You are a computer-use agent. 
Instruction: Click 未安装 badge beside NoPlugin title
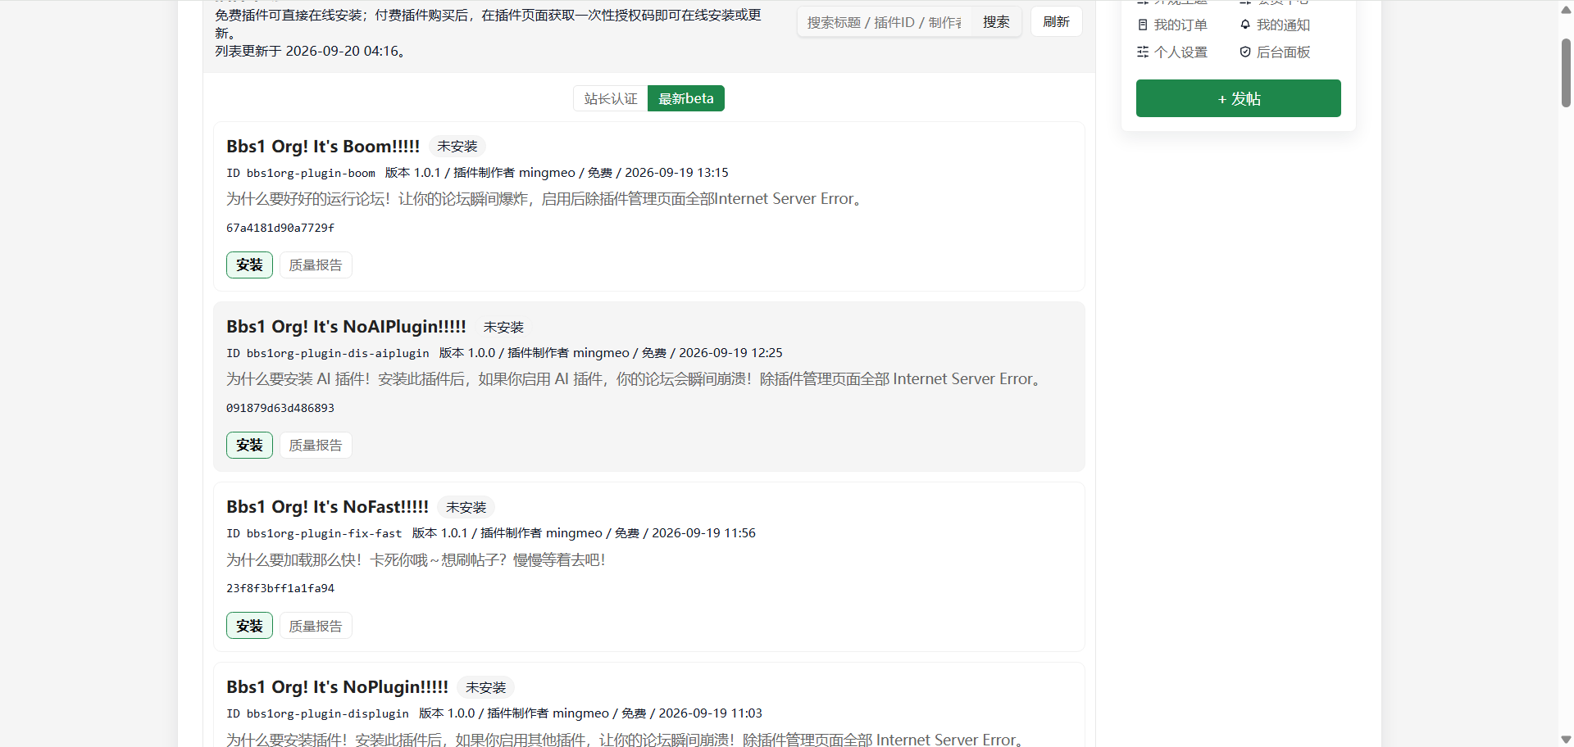click(x=485, y=688)
